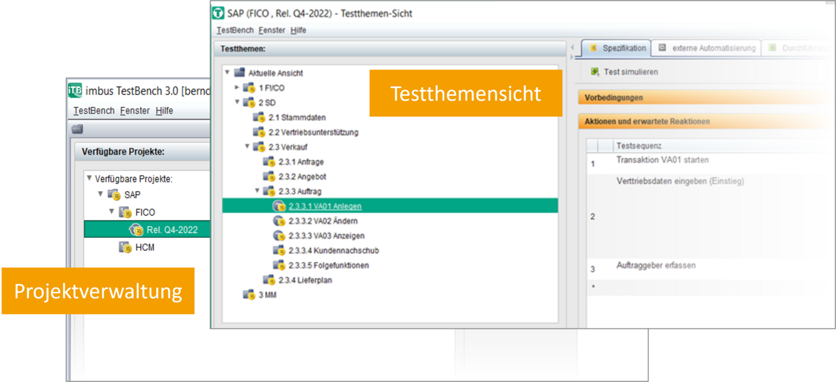This screenshot has width=836, height=382.
Task: Click the HCM icon in the project tree
Action: coord(125,247)
